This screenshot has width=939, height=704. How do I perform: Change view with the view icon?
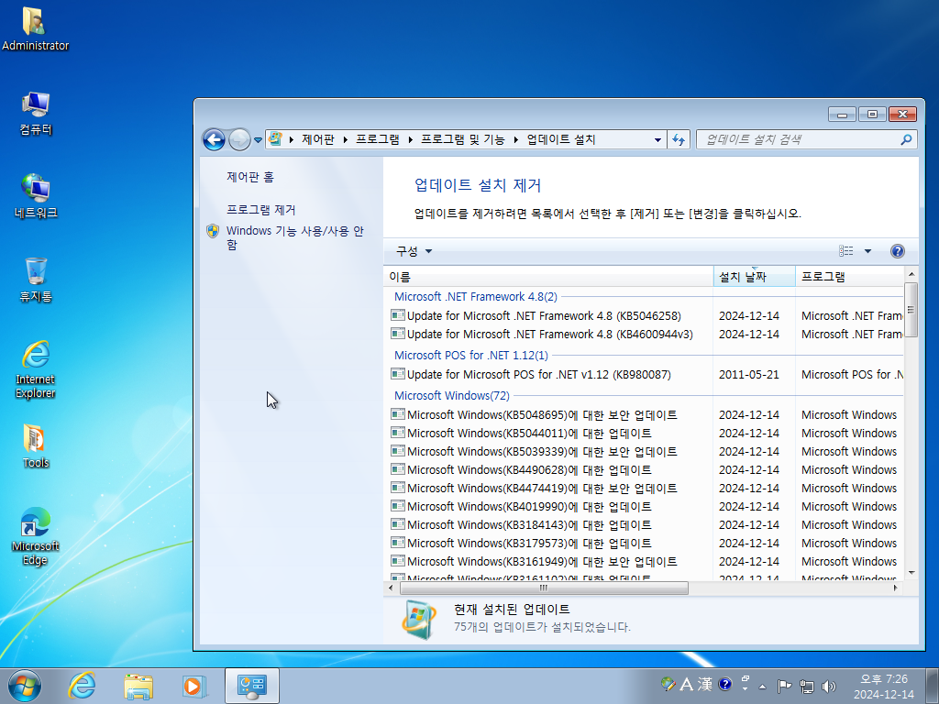(846, 251)
